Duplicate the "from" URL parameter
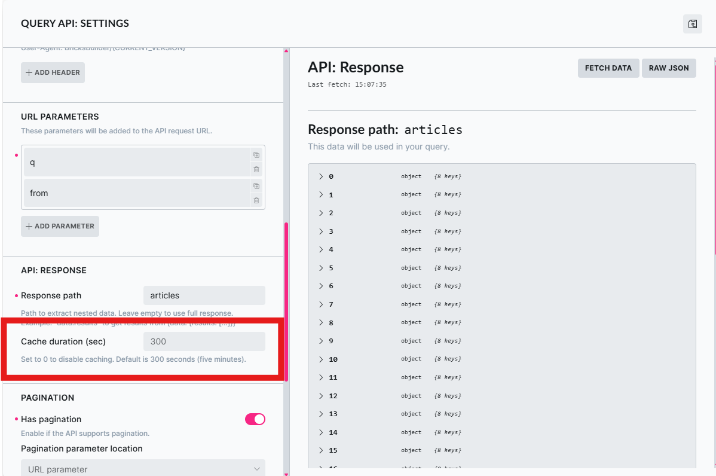Image resolution: width=716 pixels, height=476 pixels. click(256, 186)
